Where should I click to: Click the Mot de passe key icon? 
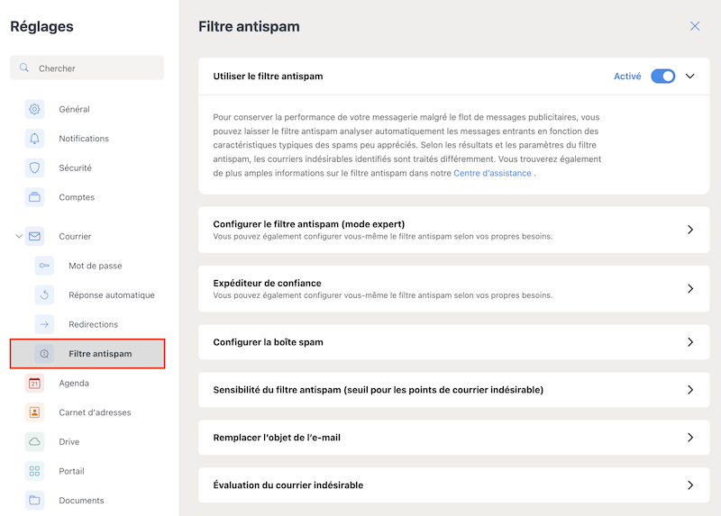[x=44, y=266]
